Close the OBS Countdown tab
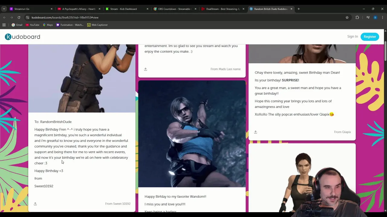The image size is (387, 217). [x=195, y=9]
